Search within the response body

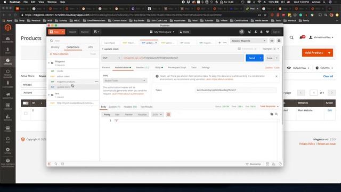tap(276, 114)
